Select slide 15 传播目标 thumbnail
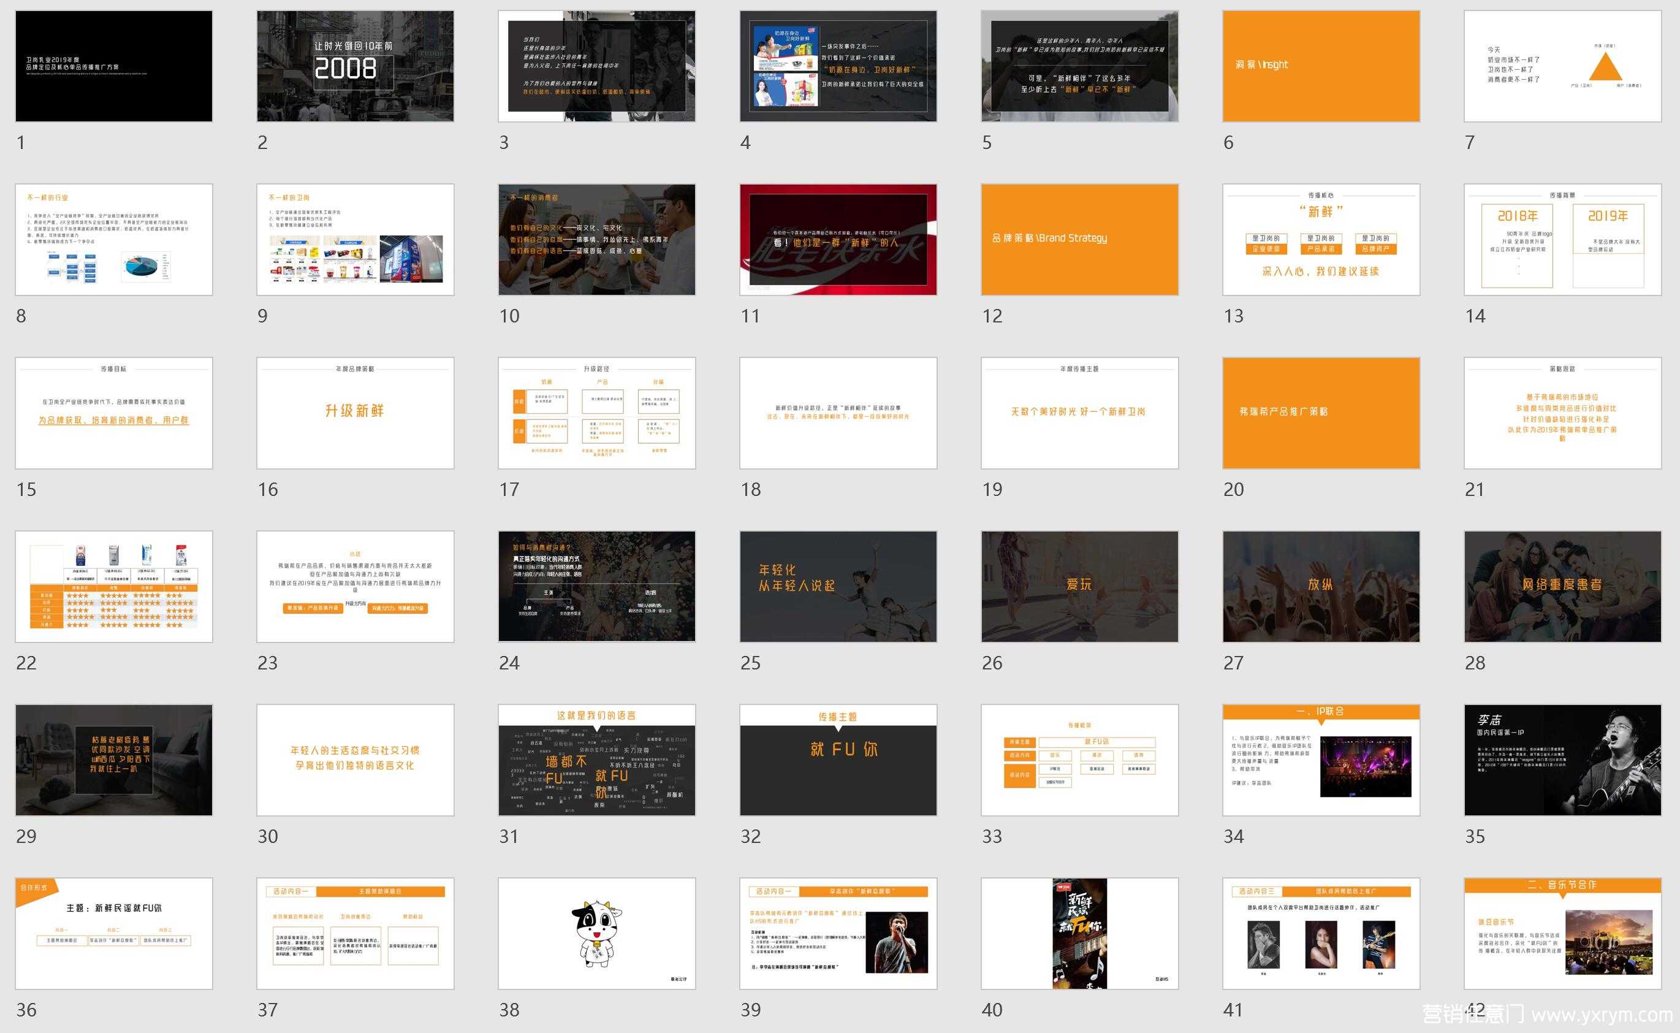 click(114, 413)
